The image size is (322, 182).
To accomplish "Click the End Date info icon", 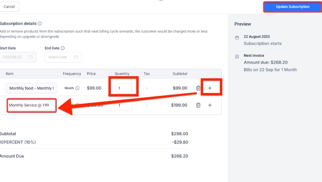I will click(x=62, y=48).
